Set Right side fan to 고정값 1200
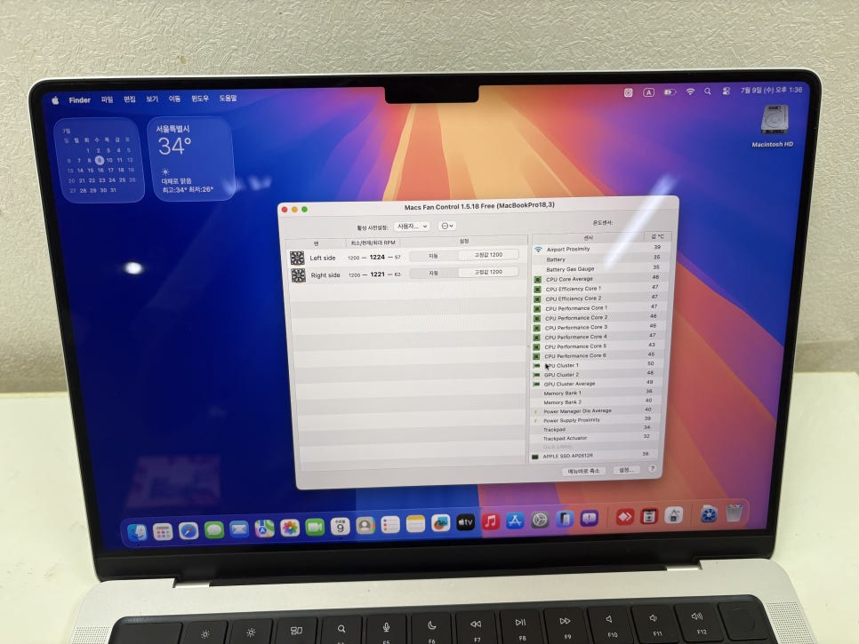The width and height of the screenshot is (859, 644). click(x=488, y=272)
